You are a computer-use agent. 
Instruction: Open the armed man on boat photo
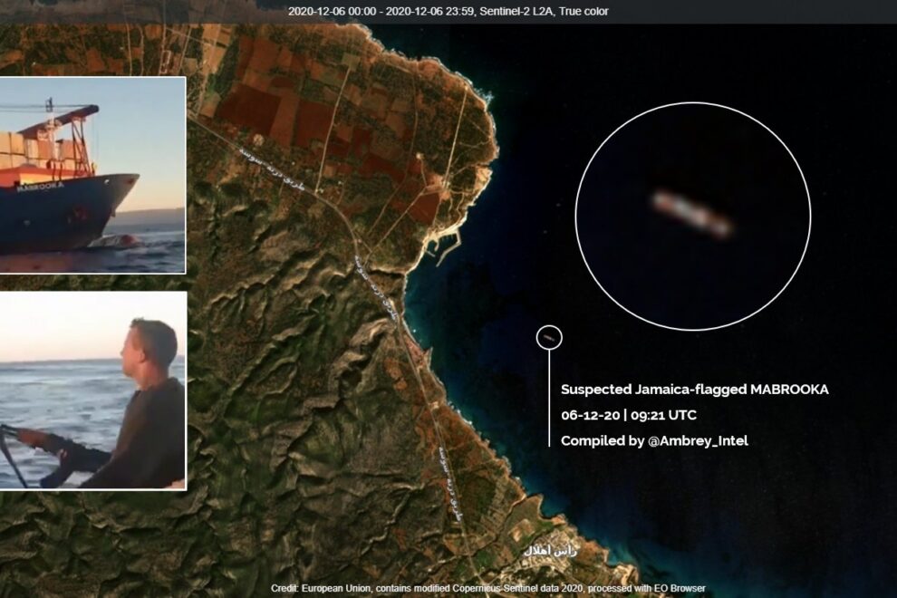coord(92,391)
